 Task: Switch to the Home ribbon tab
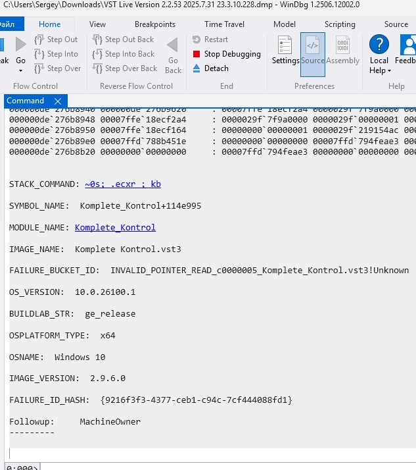tap(50, 24)
